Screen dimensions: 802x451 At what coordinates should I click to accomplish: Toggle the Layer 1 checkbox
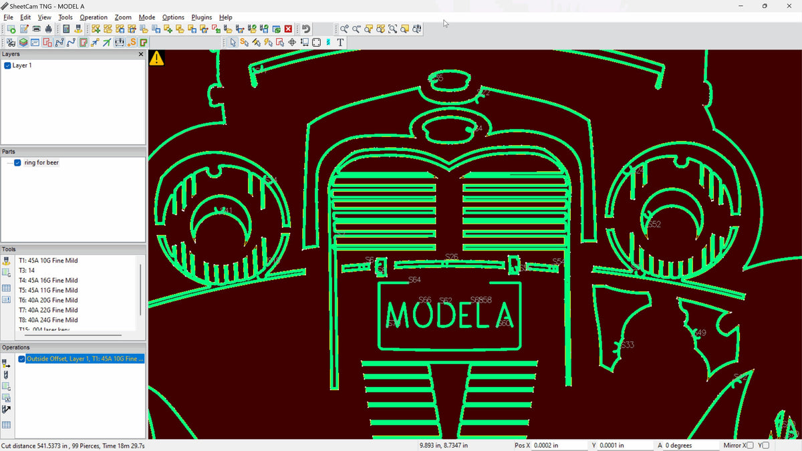click(x=7, y=65)
